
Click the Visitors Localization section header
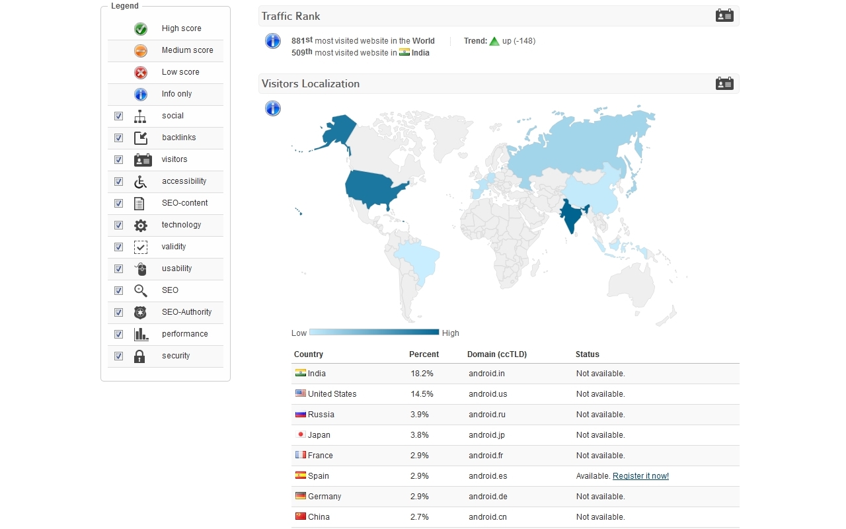499,83
